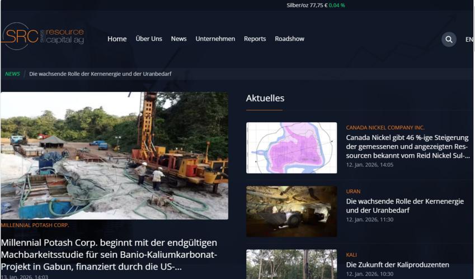
Task: Open the Reports menu item
Action: tap(255, 39)
